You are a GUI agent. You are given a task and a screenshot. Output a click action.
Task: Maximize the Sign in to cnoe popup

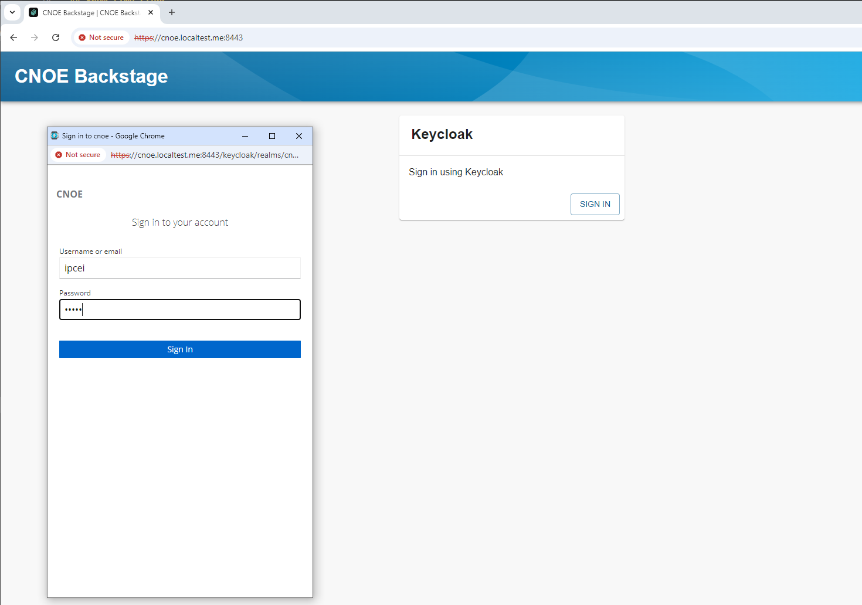[272, 136]
